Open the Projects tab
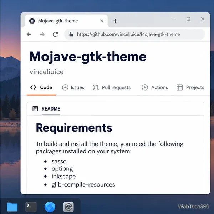The width and height of the screenshot is (214, 214). click(190, 87)
